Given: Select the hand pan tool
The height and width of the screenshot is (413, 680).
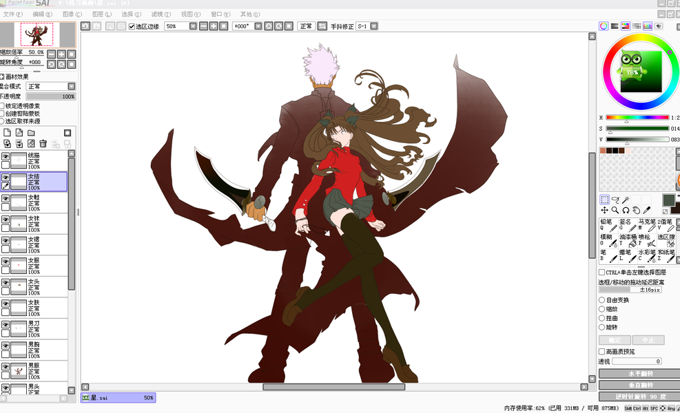Looking at the screenshot, I should click(x=636, y=210).
